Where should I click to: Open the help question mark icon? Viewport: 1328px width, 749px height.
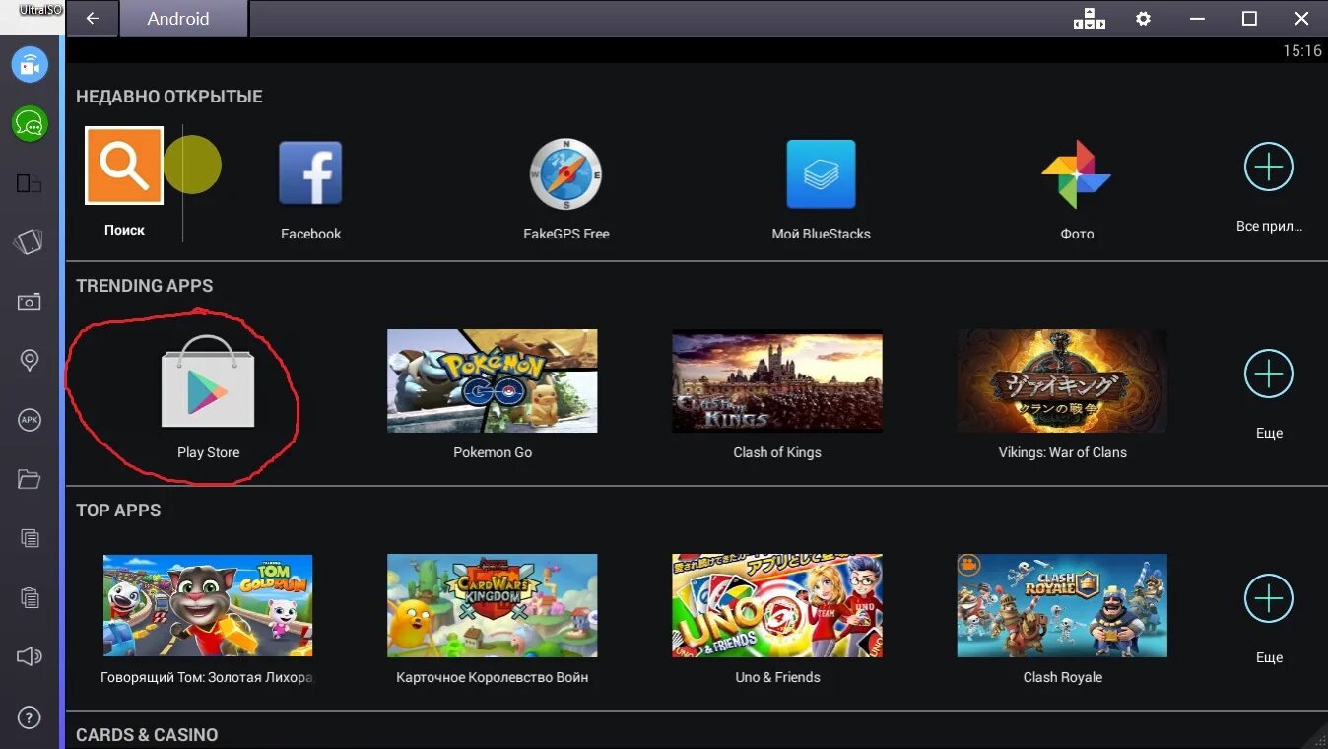tap(30, 716)
